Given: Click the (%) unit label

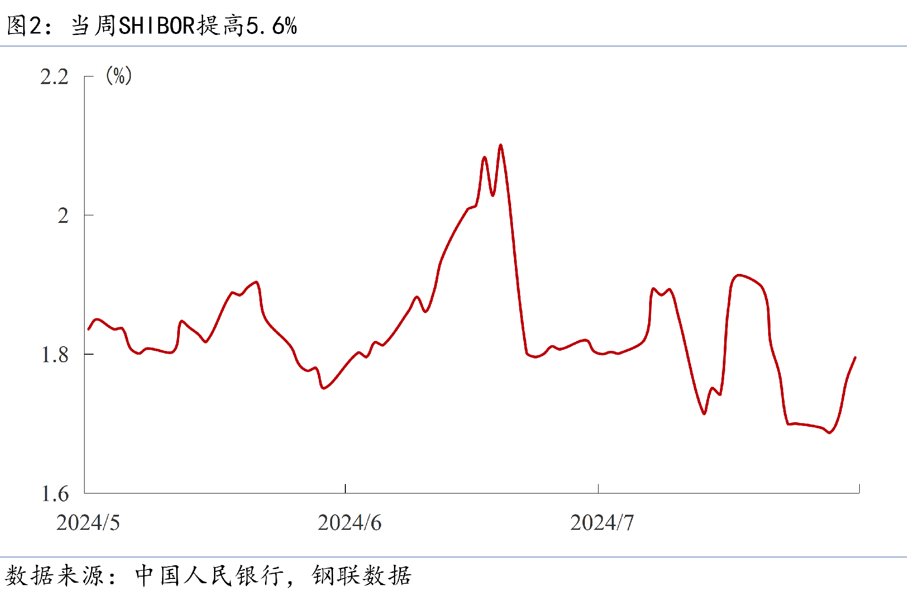Looking at the screenshot, I should click(119, 76).
